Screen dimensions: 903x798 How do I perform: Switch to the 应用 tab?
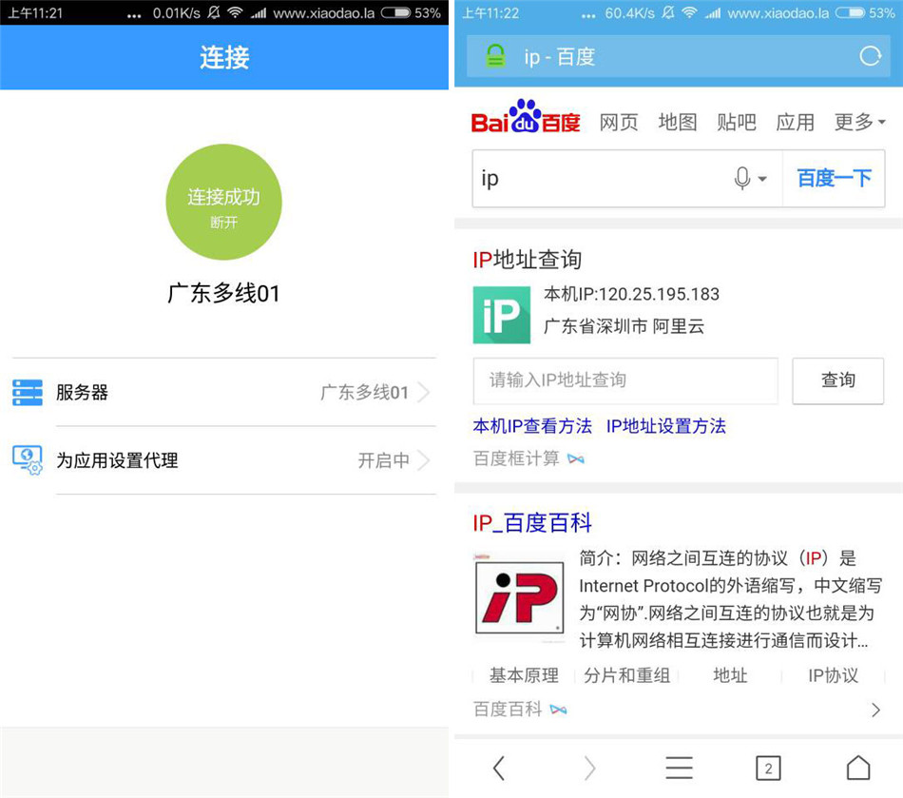click(796, 122)
